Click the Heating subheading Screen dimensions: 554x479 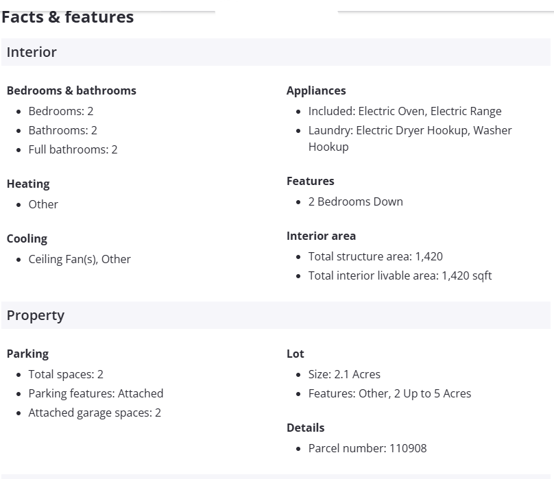pyautogui.click(x=28, y=184)
